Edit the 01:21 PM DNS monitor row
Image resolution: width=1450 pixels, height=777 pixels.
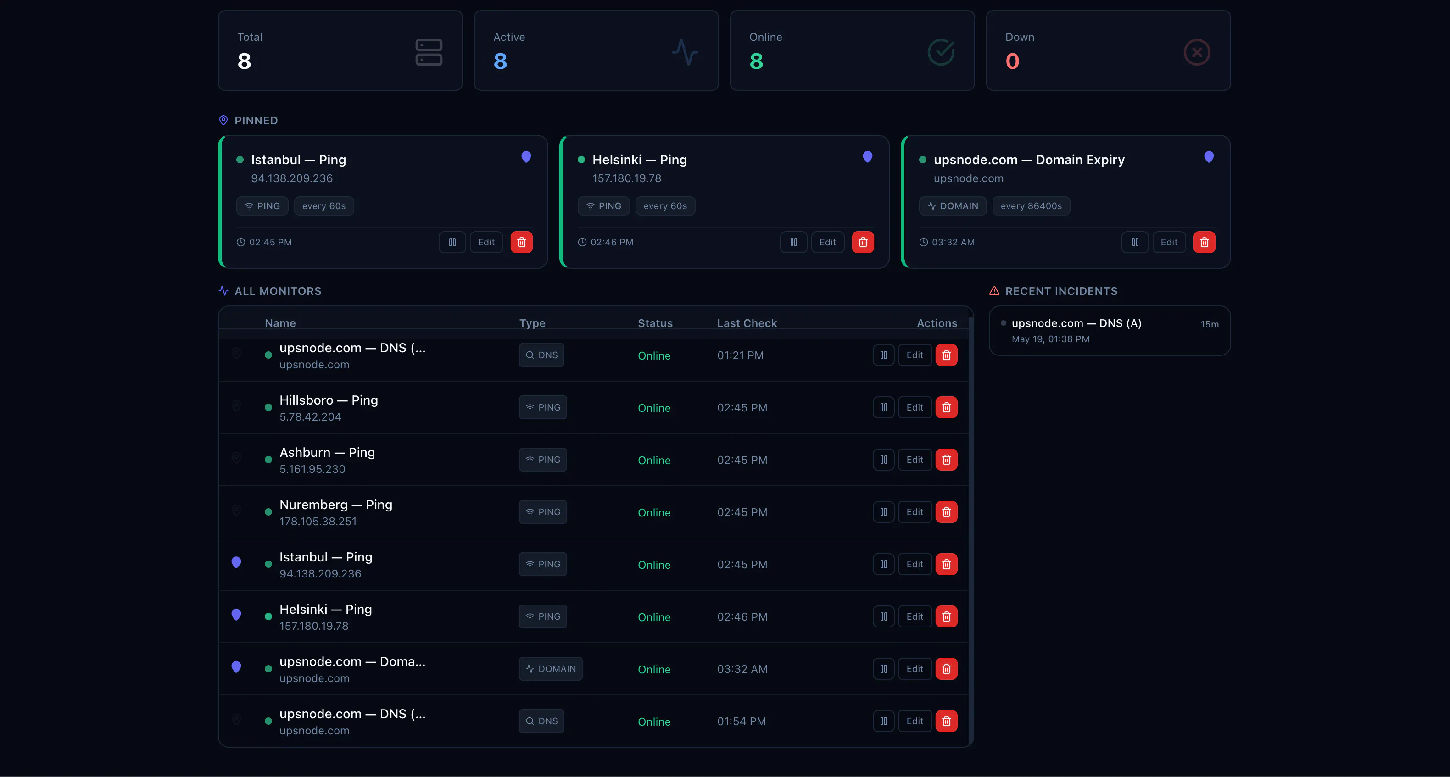click(x=915, y=355)
